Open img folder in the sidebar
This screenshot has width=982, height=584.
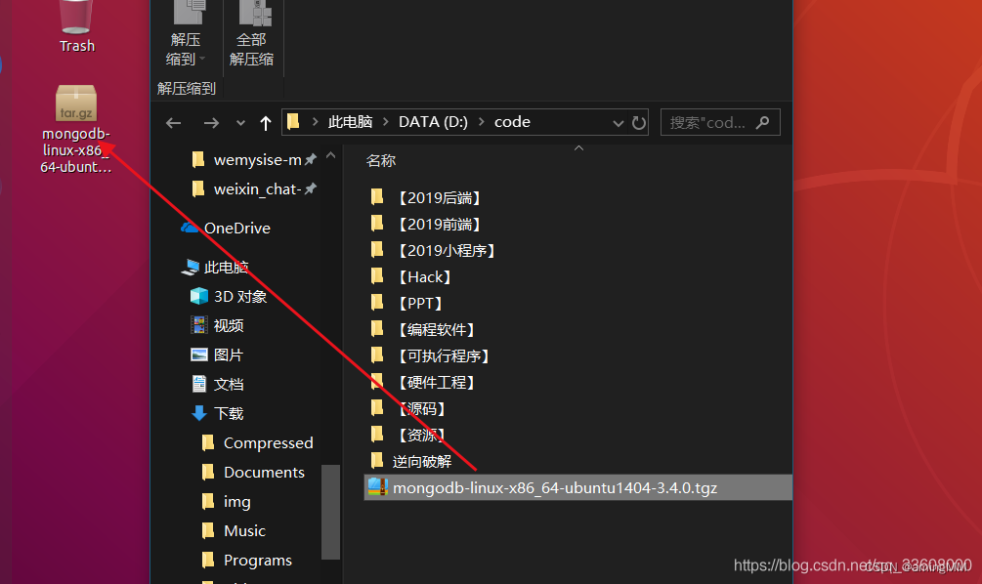click(x=226, y=502)
